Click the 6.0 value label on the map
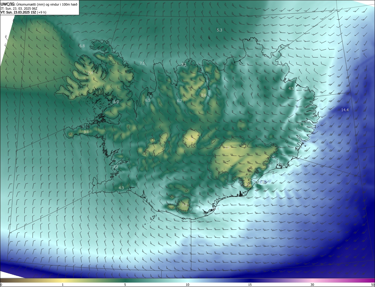 point(116,102)
